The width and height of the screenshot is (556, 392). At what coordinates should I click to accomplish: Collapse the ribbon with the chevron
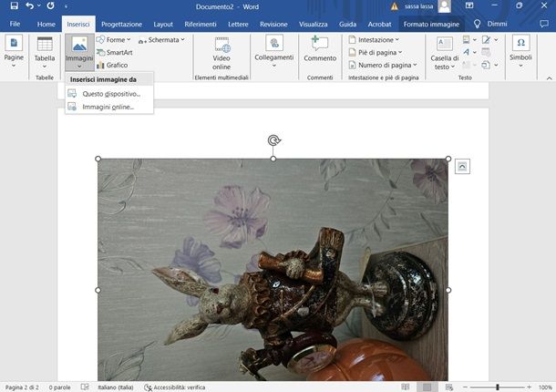pyautogui.click(x=550, y=78)
